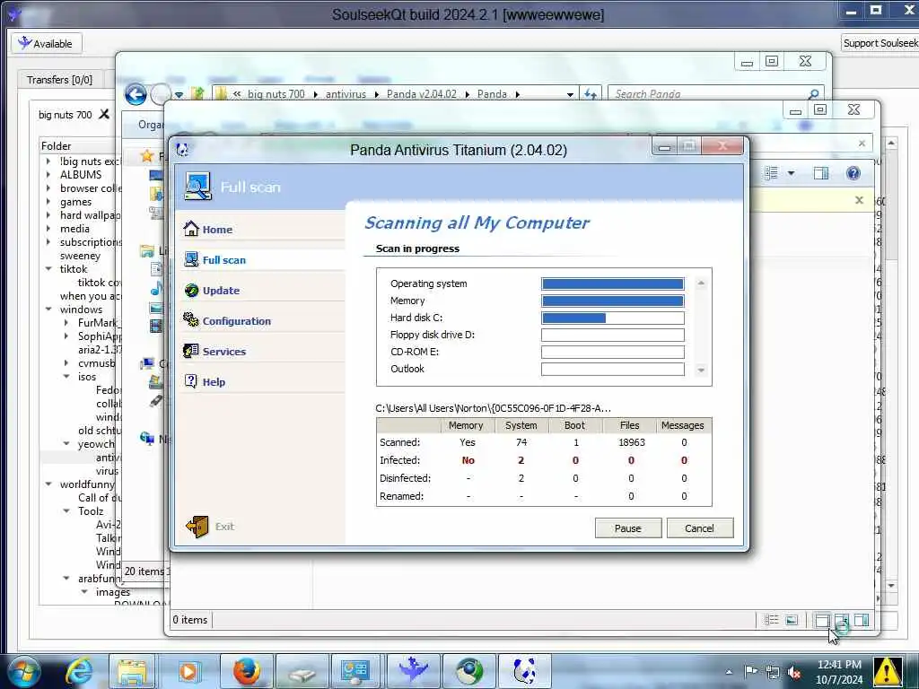Click antivirus in the Explorer breadcrumb
This screenshot has height=689, width=919.
(x=346, y=93)
